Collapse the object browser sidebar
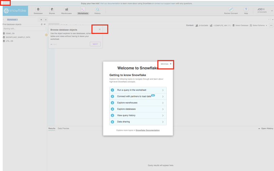This screenshot has width=274, height=171. [x=45, y=24]
